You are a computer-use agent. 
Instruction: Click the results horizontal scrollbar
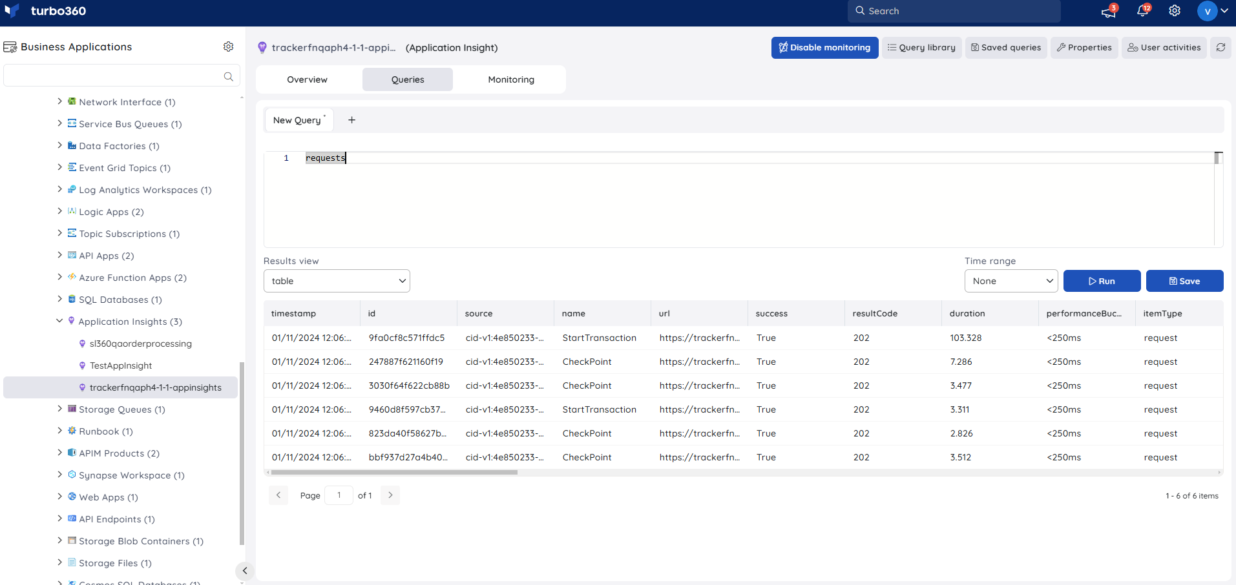(x=394, y=473)
